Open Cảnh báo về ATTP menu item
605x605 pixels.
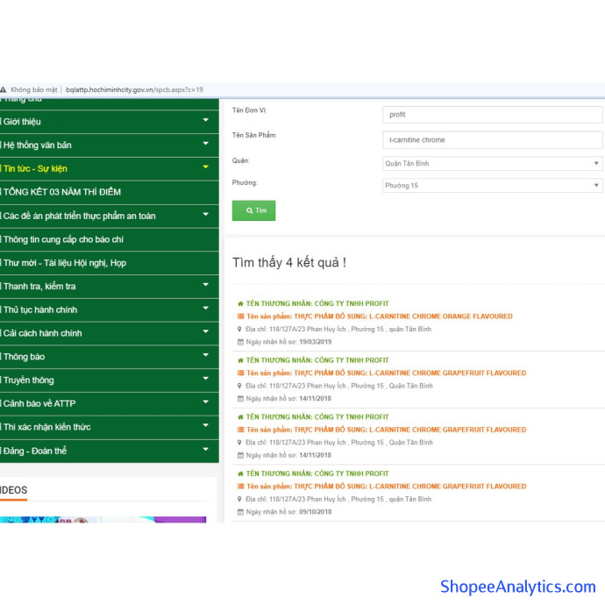pos(42,403)
